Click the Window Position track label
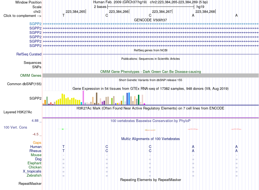 pyautogui.click(x=28, y=2)
